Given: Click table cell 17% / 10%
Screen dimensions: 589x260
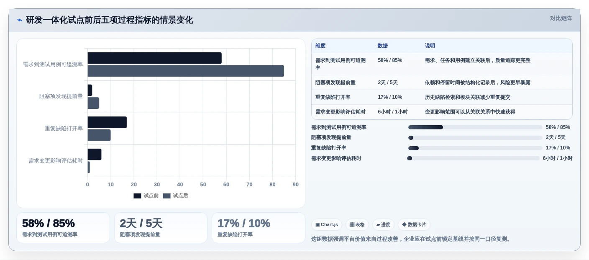Looking at the screenshot, I should [390, 97].
